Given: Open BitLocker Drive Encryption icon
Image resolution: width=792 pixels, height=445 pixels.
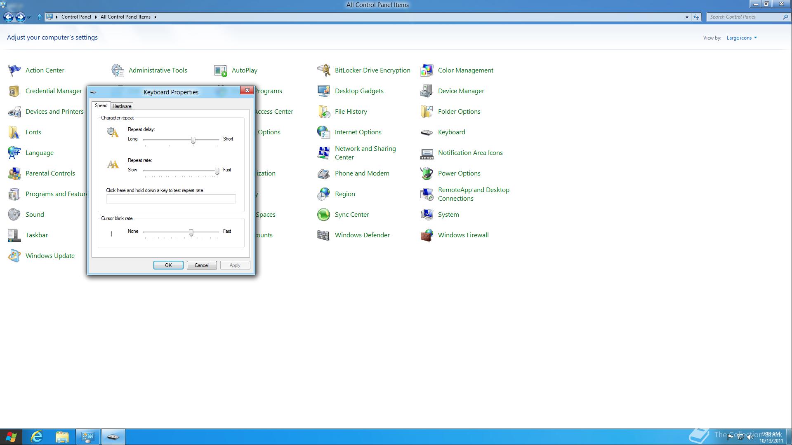Looking at the screenshot, I should (x=324, y=70).
